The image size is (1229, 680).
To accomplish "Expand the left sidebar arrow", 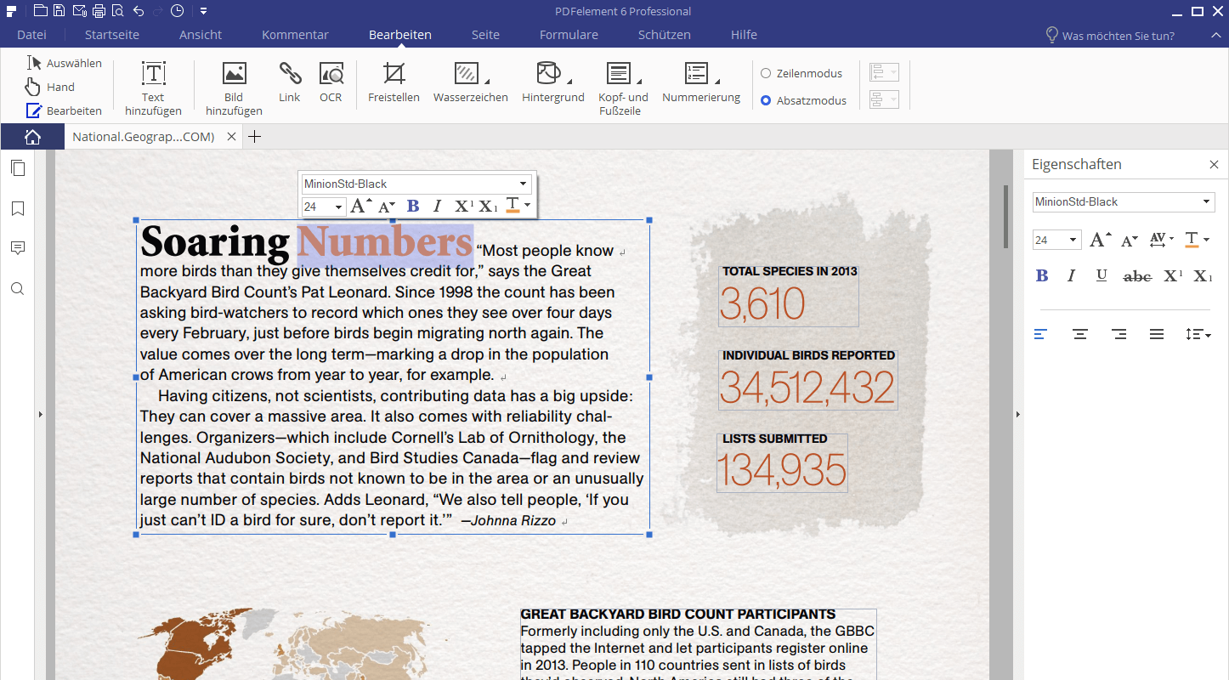I will (x=40, y=415).
